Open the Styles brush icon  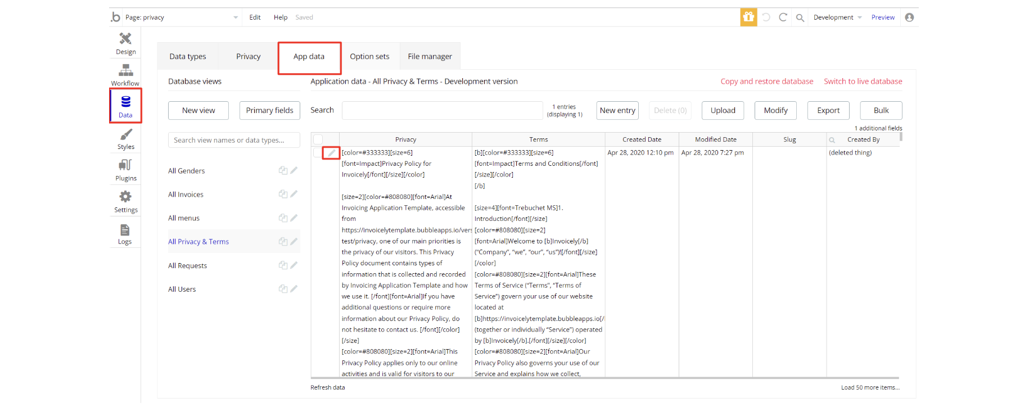125,138
